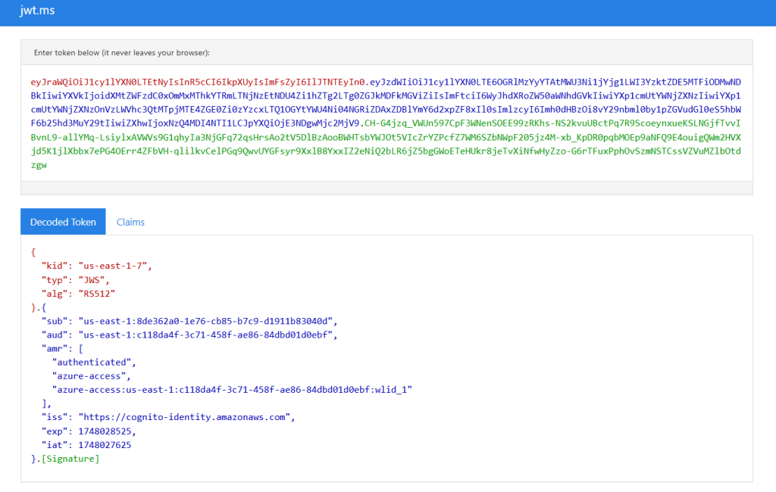Open the jwt.ms site title

click(37, 11)
